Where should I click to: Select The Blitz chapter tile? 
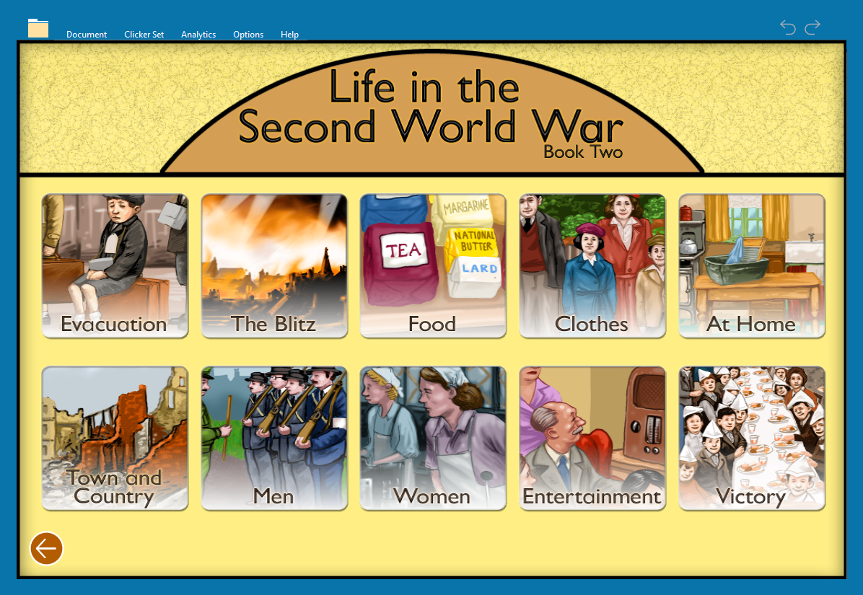click(x=274, y=265)
